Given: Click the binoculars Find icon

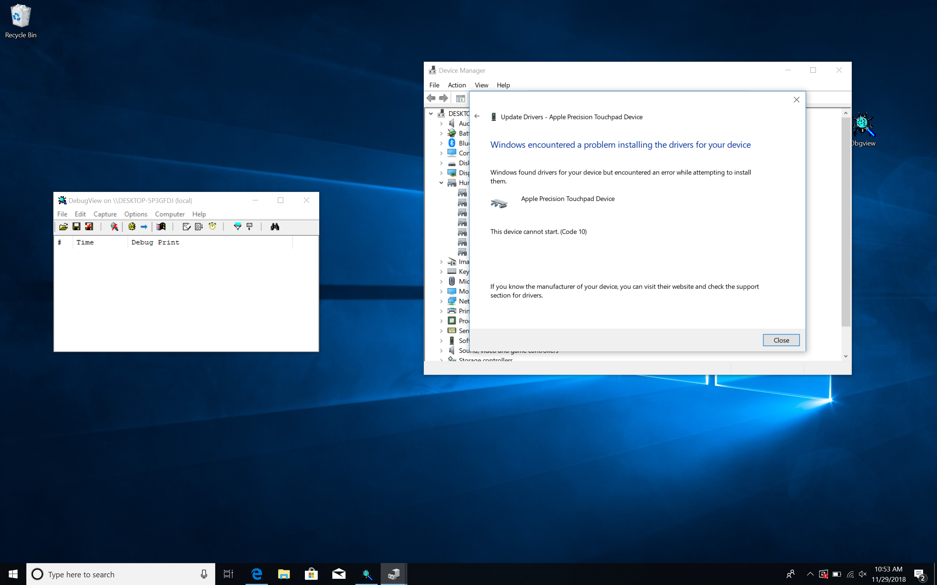Looking at the screenshot, I should (x=275, y=227).
